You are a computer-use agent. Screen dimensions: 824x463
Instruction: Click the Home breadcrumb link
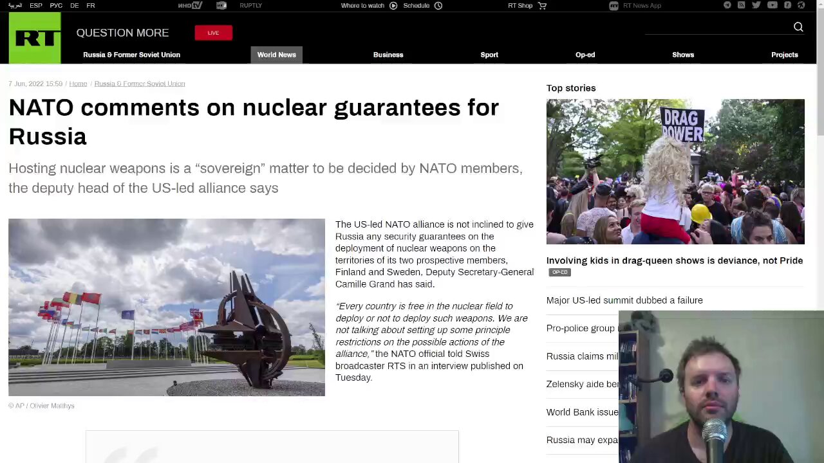(78, 84)
